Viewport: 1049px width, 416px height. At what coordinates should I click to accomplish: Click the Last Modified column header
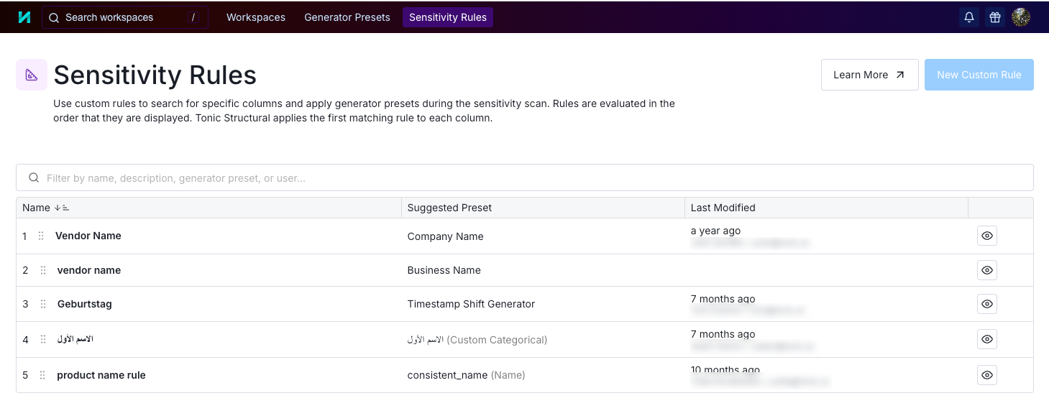tap(723, 208)
